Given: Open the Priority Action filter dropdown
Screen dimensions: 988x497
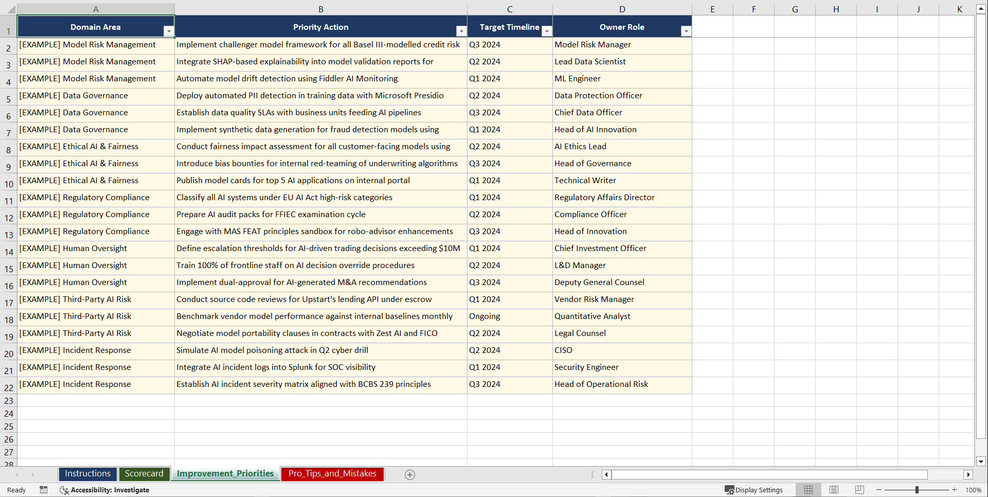Looking at the screenshot, I should [x=461, y=31].
